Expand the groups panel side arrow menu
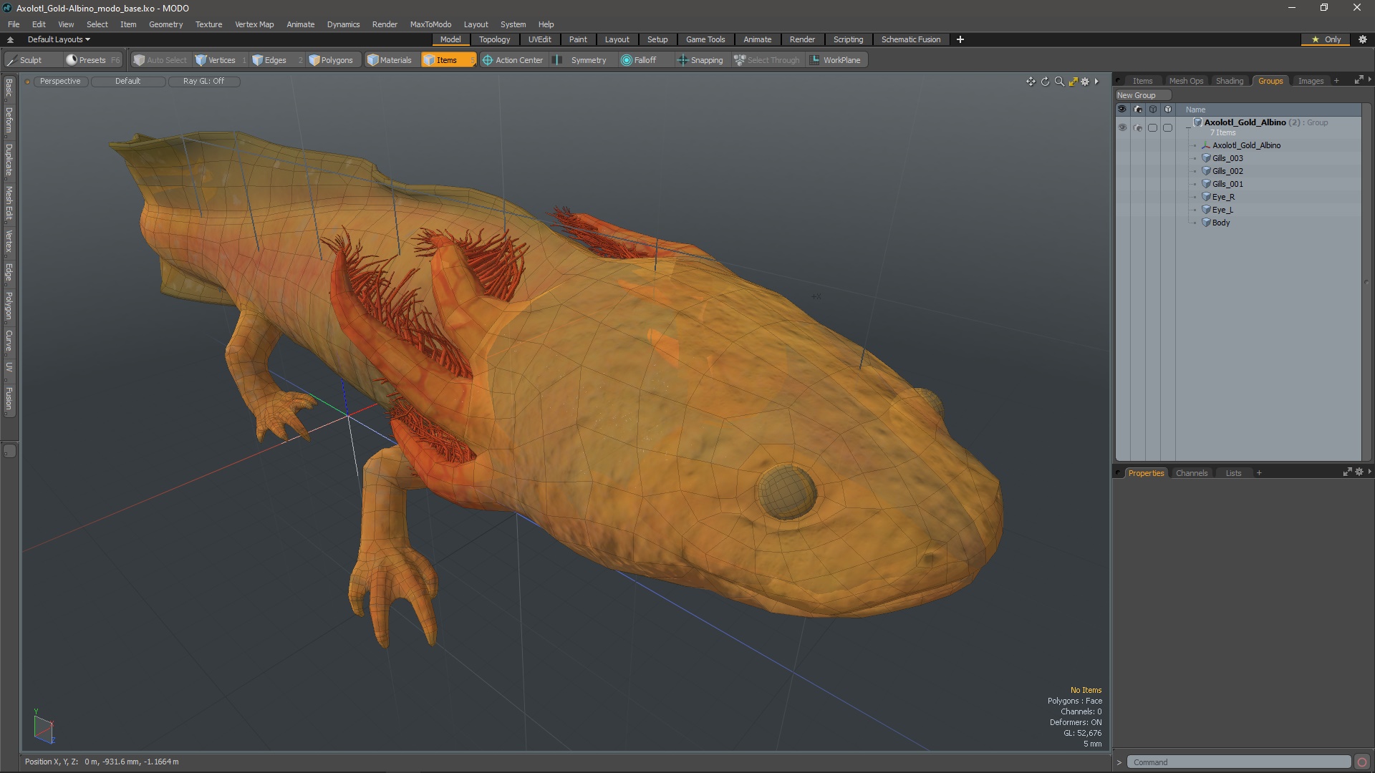Viewport: 1375px width, 773px height. click(x=1369, y=80)
